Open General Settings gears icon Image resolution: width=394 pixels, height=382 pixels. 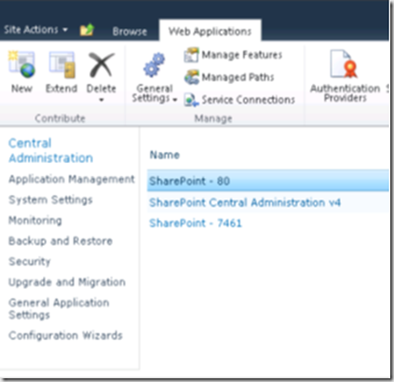(x=154, y=65)
